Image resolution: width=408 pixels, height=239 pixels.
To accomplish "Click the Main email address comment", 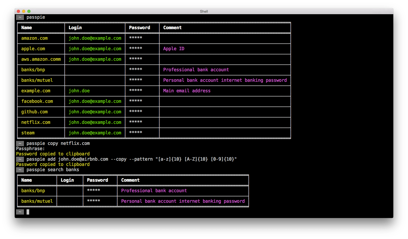I will coord(187,91).
